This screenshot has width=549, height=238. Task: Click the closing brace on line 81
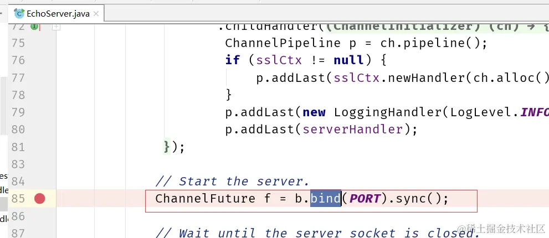coord(167,147)
